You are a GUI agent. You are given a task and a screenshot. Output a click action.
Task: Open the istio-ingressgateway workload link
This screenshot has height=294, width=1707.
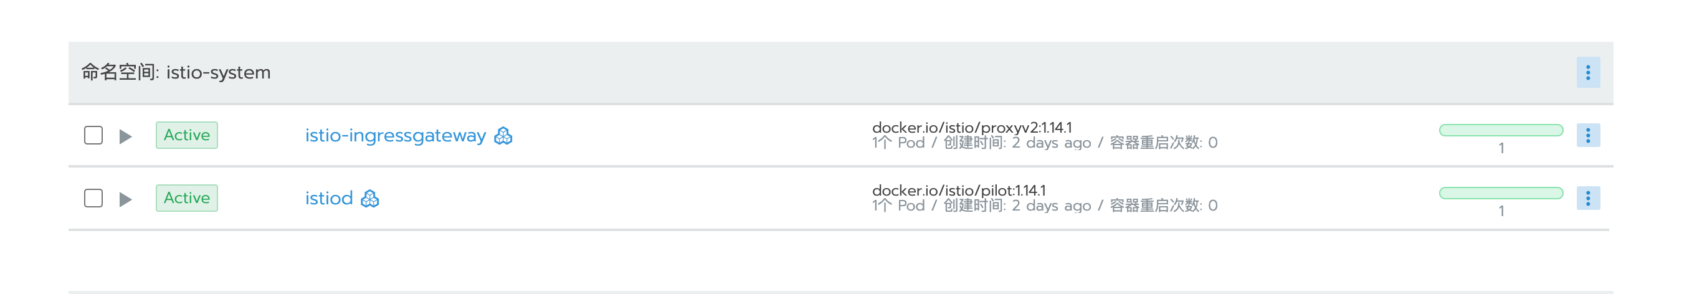(x=395, y=136)
